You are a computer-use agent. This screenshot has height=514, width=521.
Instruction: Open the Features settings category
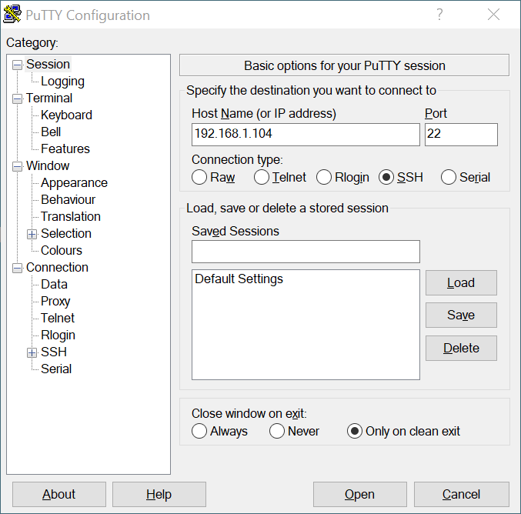click(65, 149)
